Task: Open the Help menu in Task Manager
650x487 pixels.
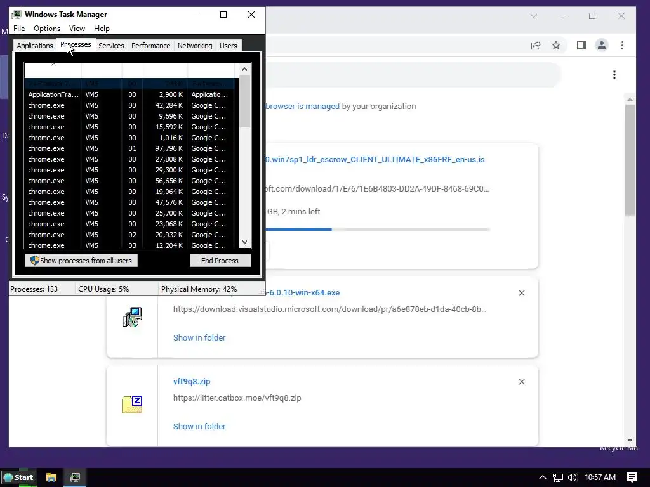Action: tap(102, 29)
